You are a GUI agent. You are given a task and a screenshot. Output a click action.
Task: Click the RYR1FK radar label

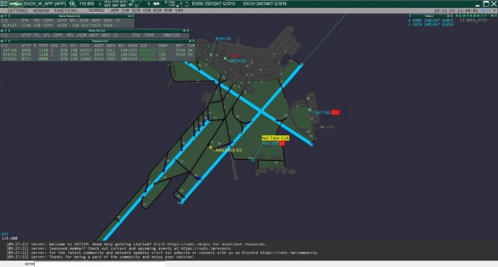click(x=224, y=39)
